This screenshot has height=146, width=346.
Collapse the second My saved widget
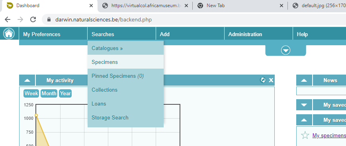(304, 120)
